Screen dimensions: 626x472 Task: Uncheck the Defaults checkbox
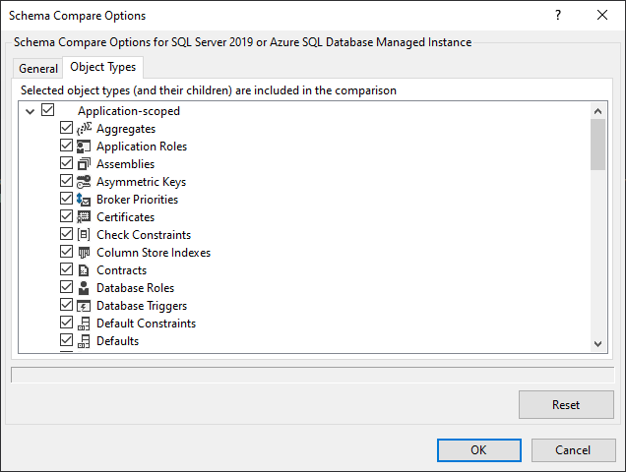click(x=66, y=340)
